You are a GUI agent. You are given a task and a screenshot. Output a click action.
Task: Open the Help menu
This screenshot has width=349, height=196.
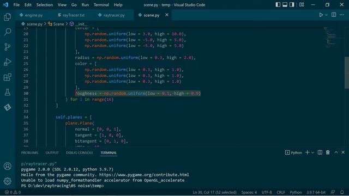(118, 5)
